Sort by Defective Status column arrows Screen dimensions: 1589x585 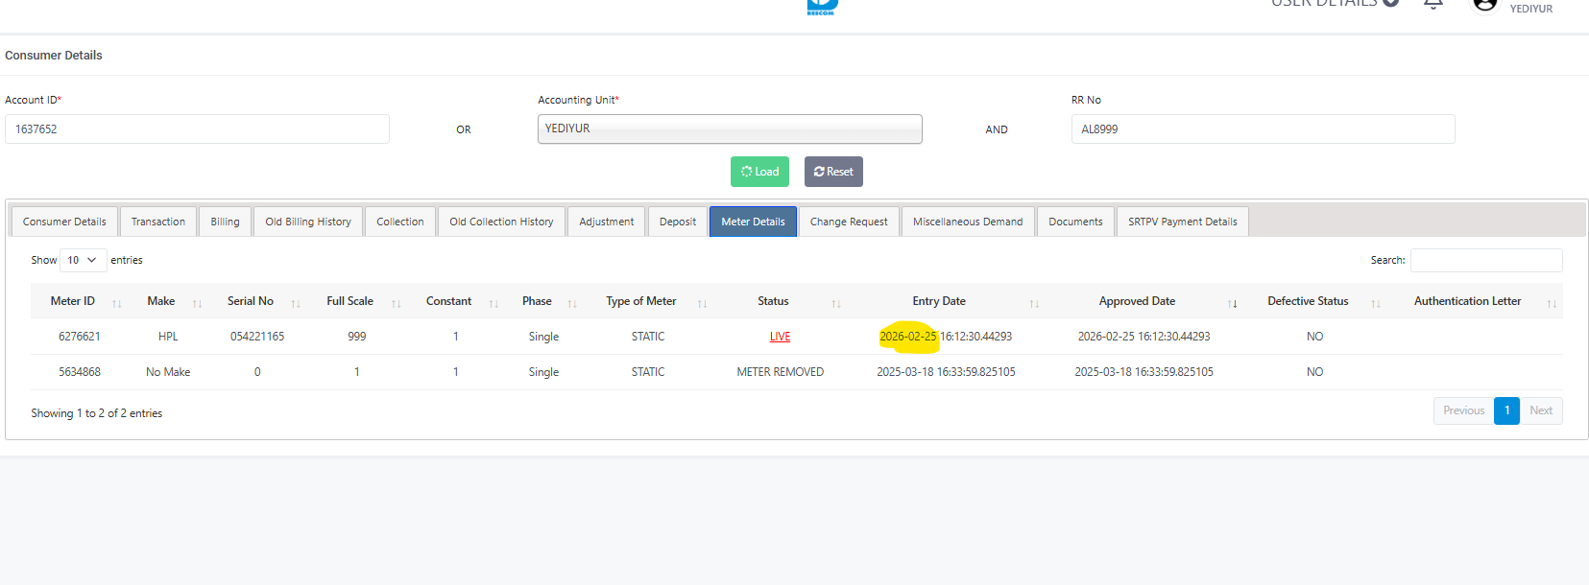click(x=1375, y=303)
